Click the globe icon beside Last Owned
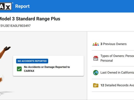This screenshot has height=100, width=134. (x=96, y=73)
